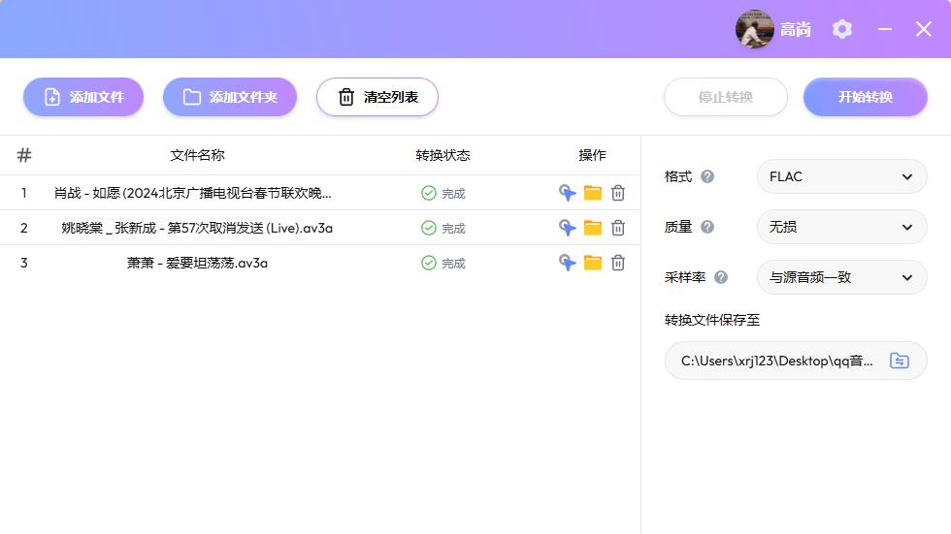Viewport: 951px width, 534px height.
Task: Open the FLAC format dropdown
Action: tap(842, 176)
